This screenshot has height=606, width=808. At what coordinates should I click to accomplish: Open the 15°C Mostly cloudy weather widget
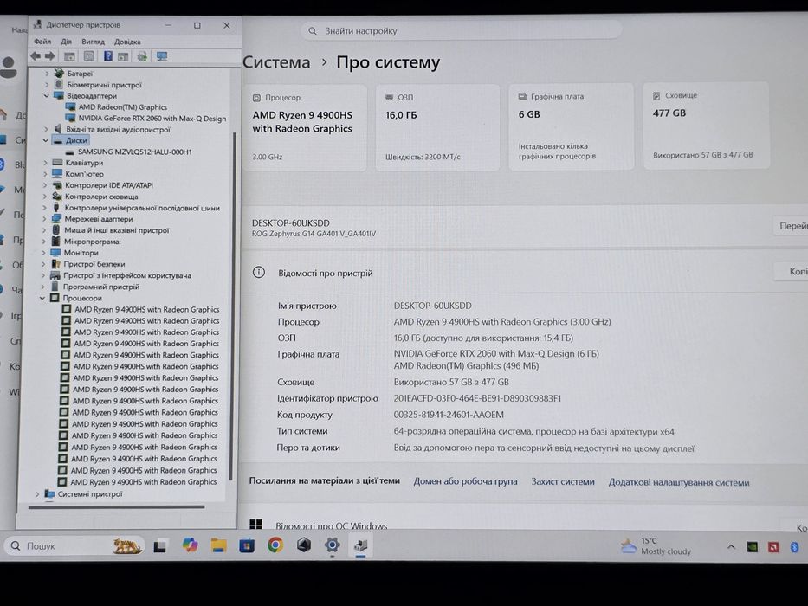coord(656,546)
